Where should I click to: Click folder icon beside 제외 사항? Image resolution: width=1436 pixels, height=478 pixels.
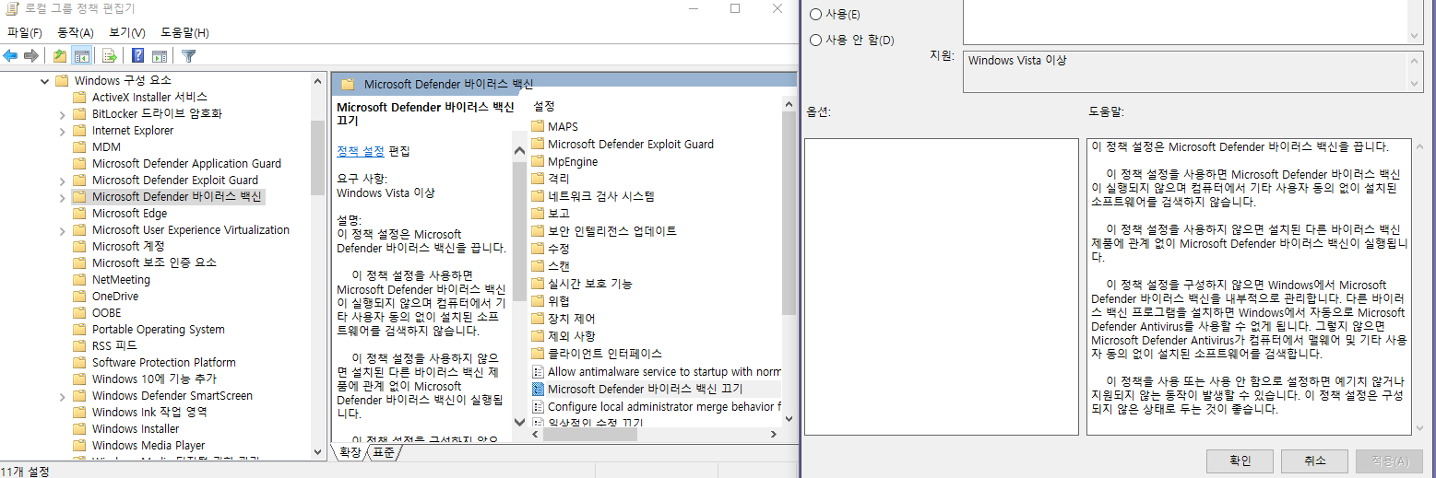pos(539,336)
